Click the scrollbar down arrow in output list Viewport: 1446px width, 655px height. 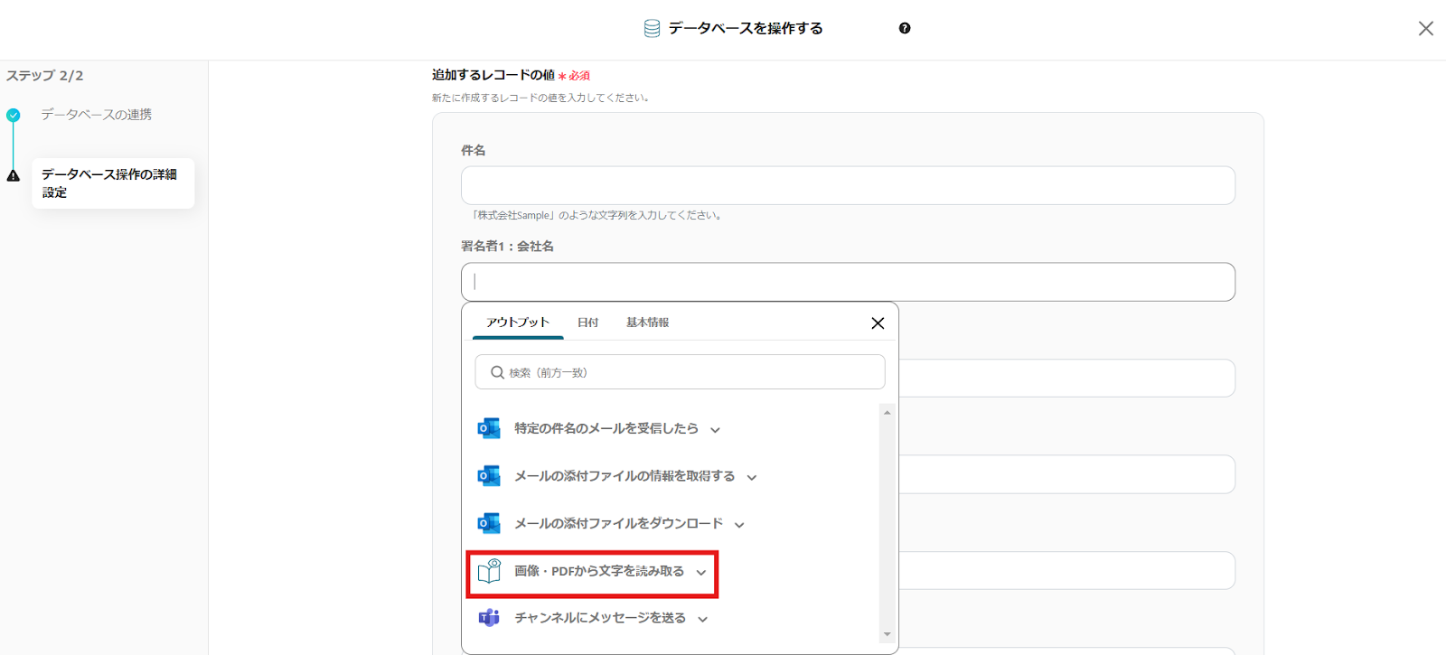click(887, 634)
